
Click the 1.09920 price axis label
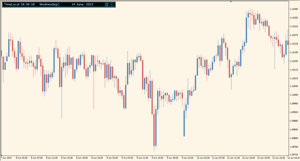pyautogui.click(x=294, y=112)
